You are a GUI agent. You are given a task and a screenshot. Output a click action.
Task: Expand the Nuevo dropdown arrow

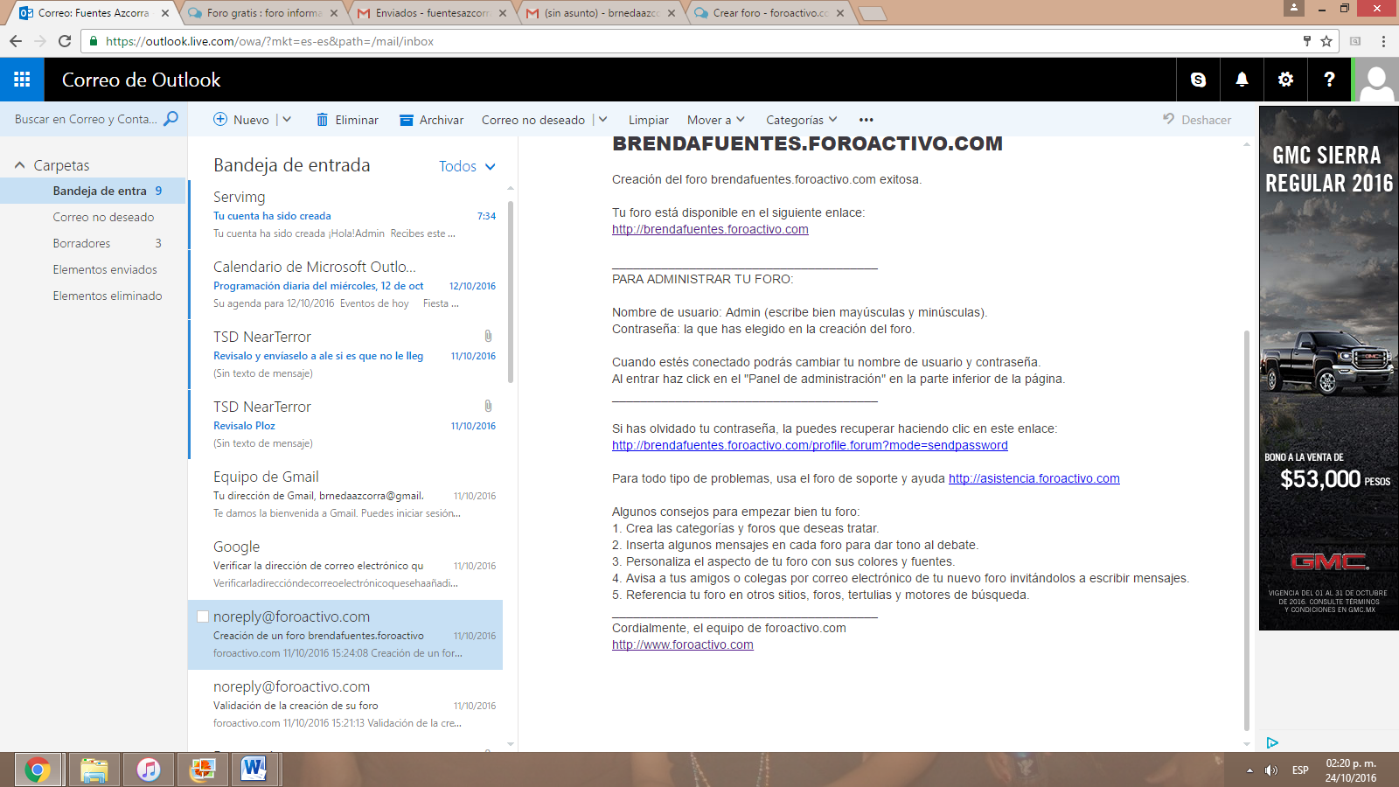pos(287,120)
